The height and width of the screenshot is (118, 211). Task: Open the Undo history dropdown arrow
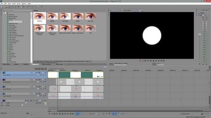(x=30, y=7)
